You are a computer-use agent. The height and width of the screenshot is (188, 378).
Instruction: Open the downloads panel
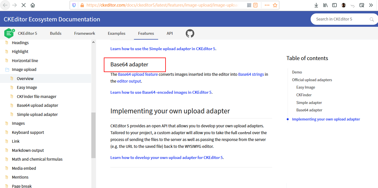click(x=316, y=5)
